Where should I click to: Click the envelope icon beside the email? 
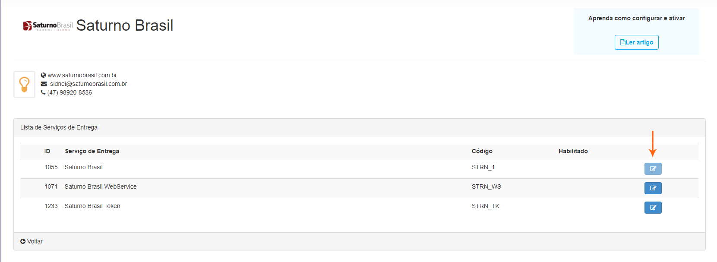pyautogui.click(x=44, y=84)
